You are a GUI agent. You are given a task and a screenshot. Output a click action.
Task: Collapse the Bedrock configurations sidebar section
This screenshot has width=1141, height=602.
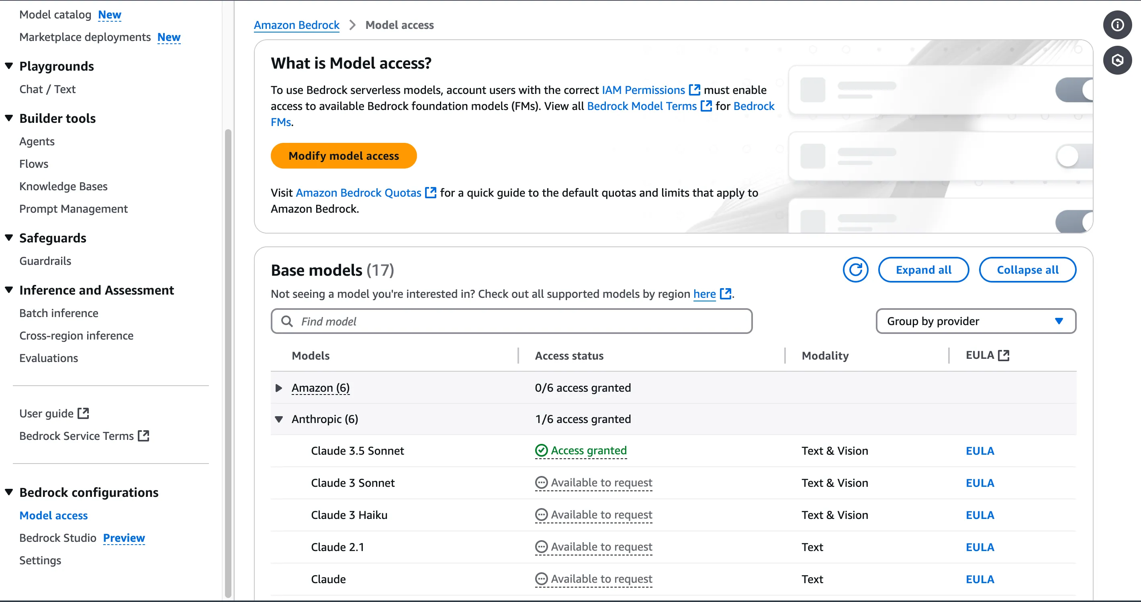click(x=9, y=492)
